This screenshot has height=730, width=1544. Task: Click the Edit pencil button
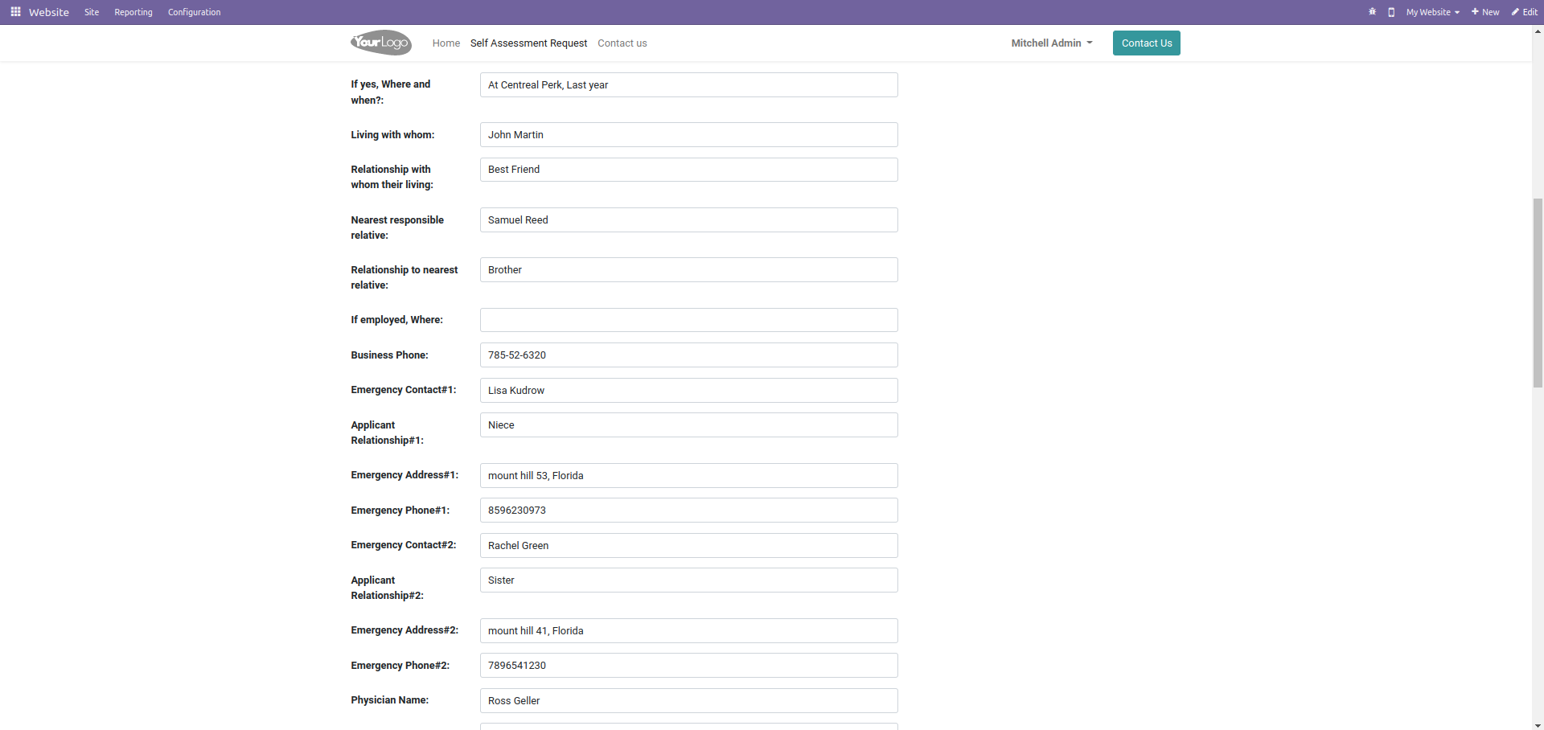tap(1524, 12)
